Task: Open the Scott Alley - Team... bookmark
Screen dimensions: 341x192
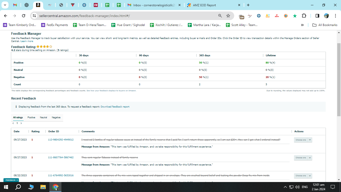Action: [242, 25]
